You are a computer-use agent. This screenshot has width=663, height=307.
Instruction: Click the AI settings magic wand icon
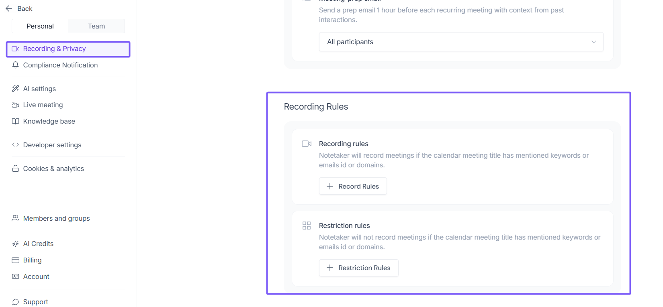coord(16,89)
